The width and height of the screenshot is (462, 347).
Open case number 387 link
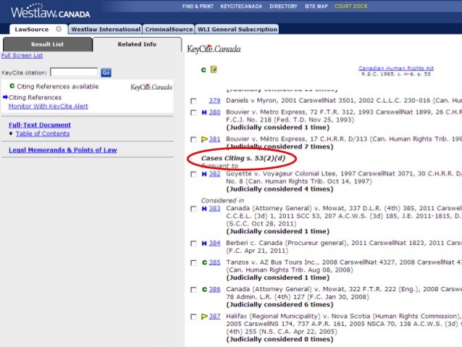click(x=214, y=316)
